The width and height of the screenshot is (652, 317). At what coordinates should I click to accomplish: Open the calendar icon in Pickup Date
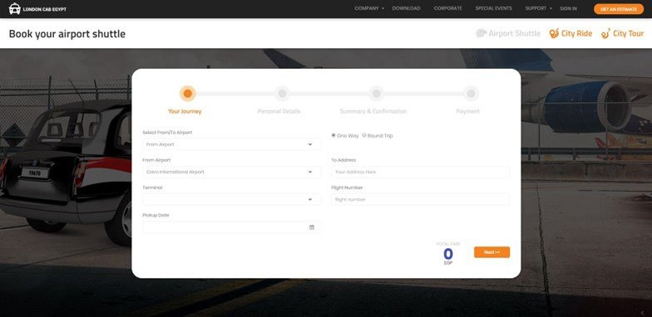[311, 227]
